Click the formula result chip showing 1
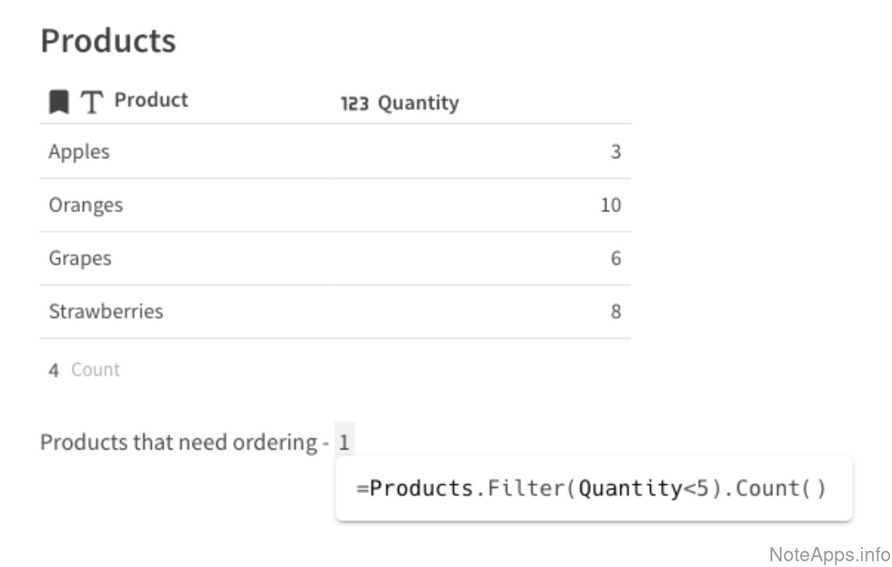The width and height of the screenshot is (892, 567). tap(344, 442)
